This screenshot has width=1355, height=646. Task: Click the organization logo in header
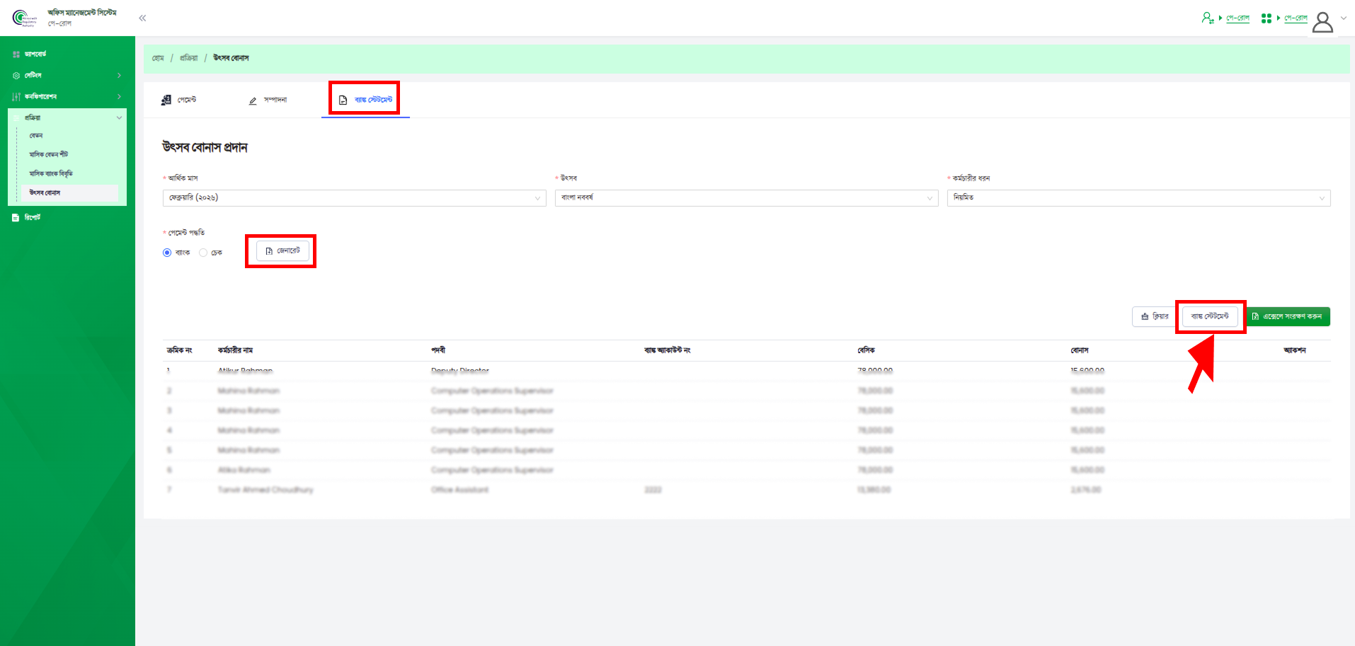click(25, 18)
